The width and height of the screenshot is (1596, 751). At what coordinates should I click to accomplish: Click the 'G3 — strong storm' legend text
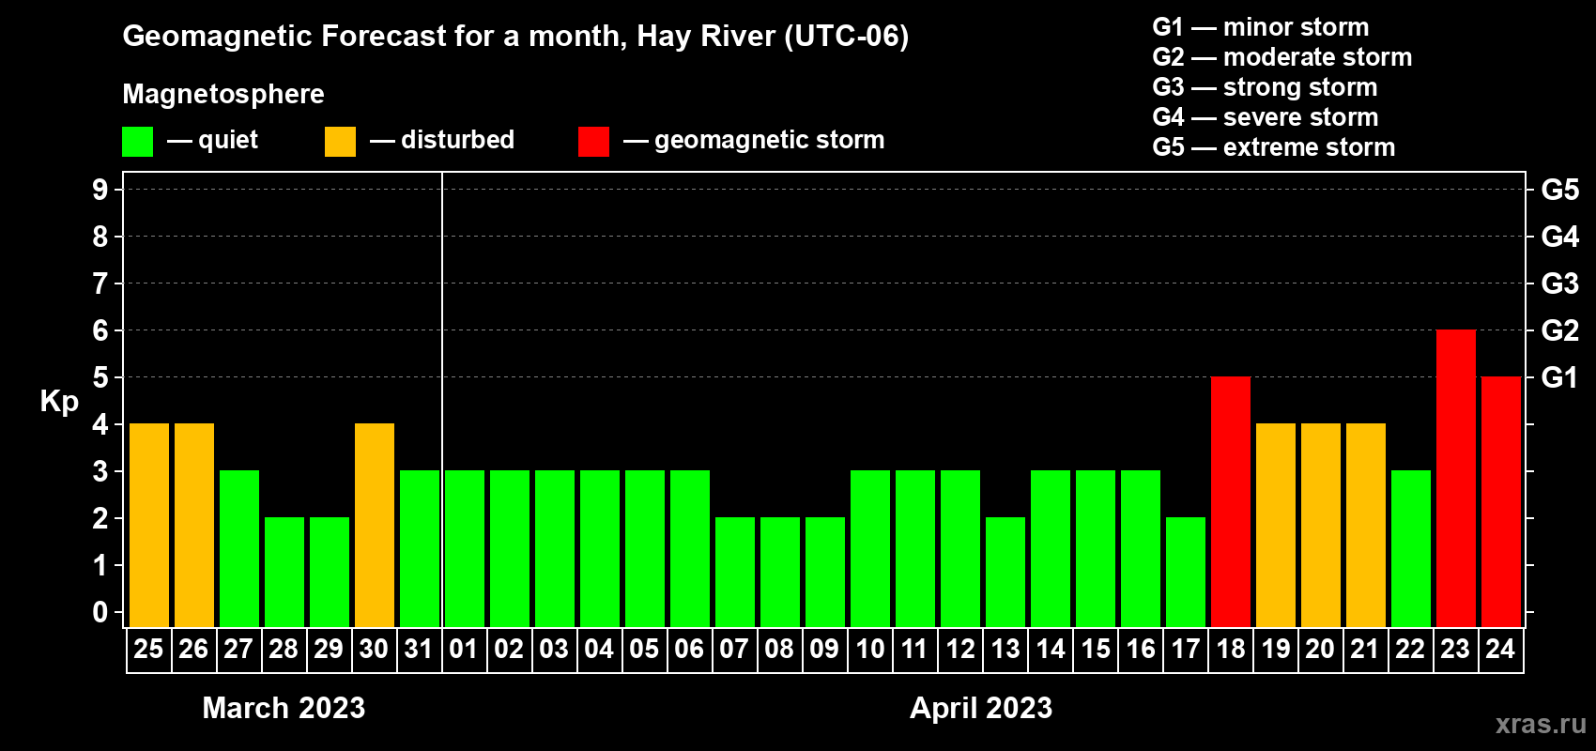click(x=1265, y=87)
